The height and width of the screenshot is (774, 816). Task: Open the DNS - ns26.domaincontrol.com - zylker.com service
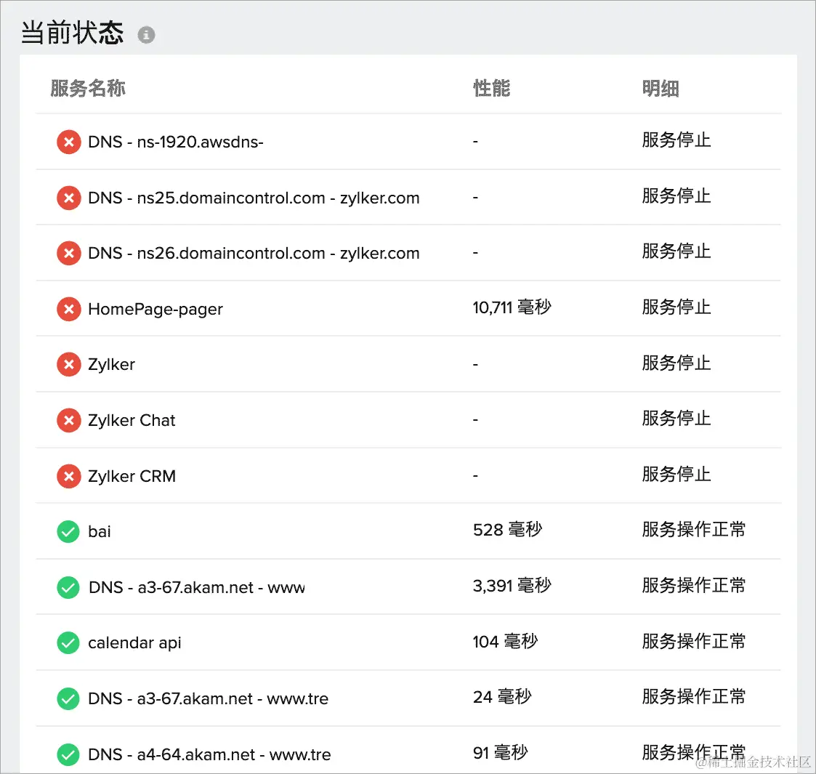point(254,253)
